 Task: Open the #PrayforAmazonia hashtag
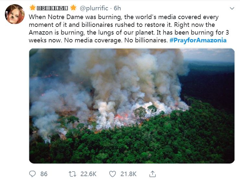[198, 40]
